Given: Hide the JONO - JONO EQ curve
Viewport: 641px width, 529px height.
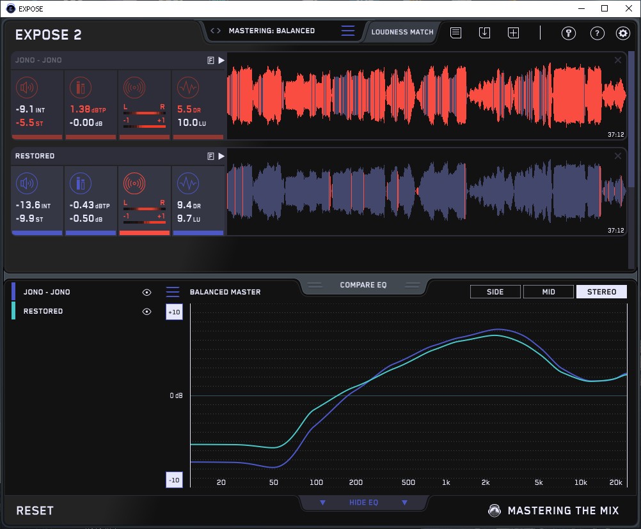Looking at the screenshot, I should tap(146, 292).
